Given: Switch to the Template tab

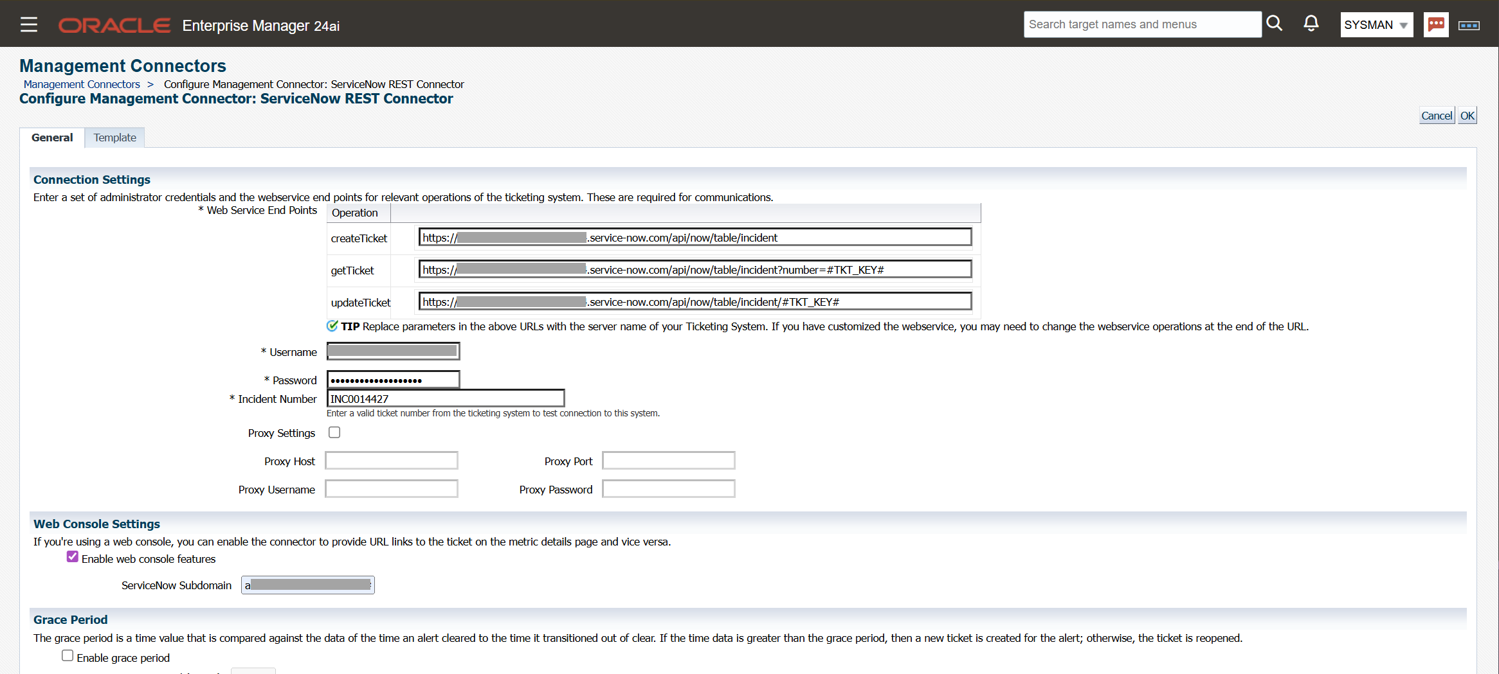Looking at the screenshot, I should [x=115, y=137].
